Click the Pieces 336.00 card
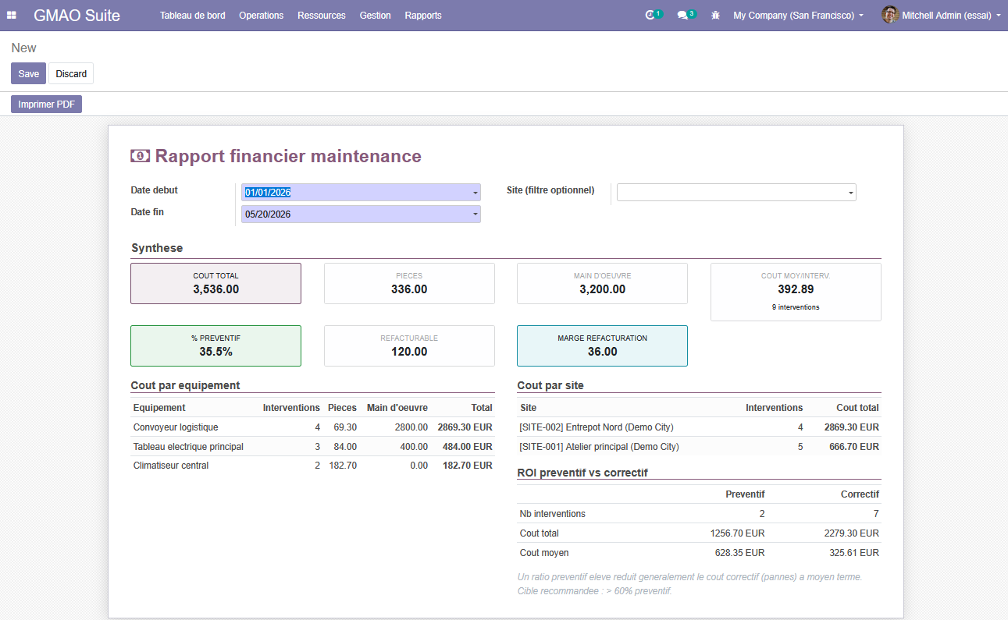The width and height of the screenshot is (1008, 620). [409, 283]
